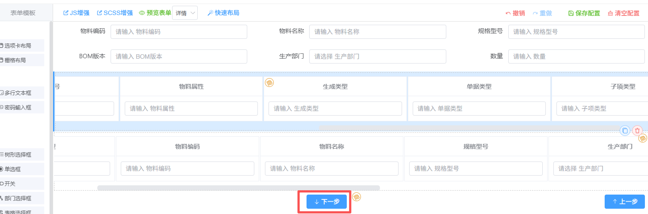Open top 生产部门 select dropdown

[377, 56]
